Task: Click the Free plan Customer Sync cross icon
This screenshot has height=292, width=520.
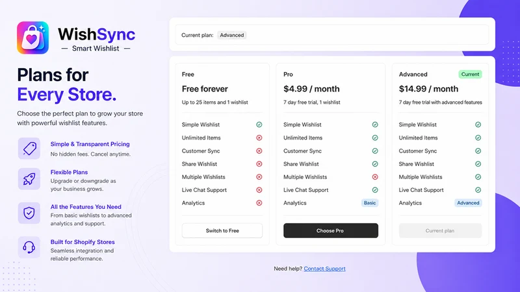Action: point(259,151)
